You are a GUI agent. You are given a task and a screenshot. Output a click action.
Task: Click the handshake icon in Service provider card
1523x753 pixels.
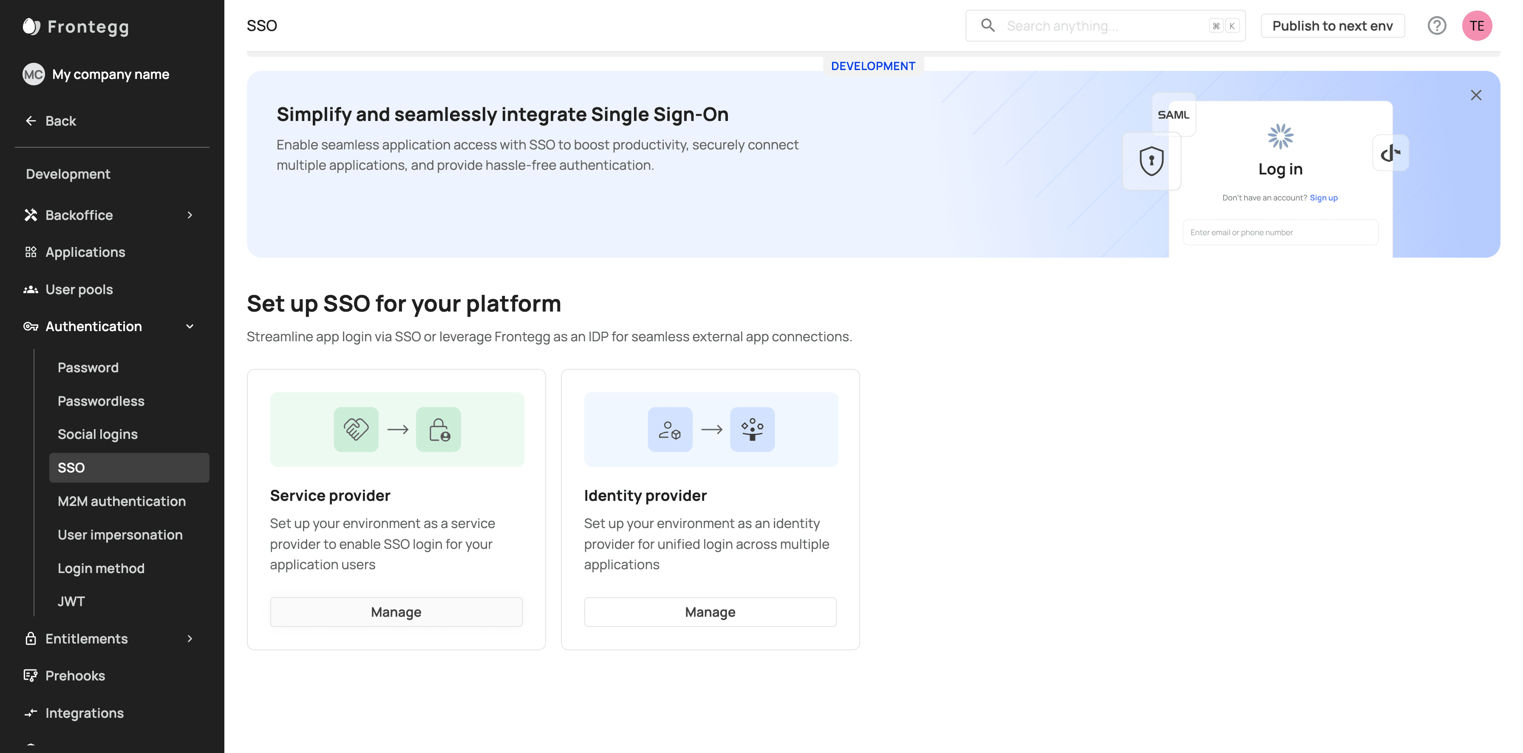(356, 430)
